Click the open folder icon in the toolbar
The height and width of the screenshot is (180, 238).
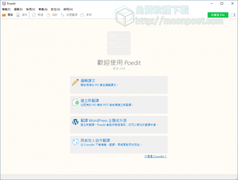(4, 15)
